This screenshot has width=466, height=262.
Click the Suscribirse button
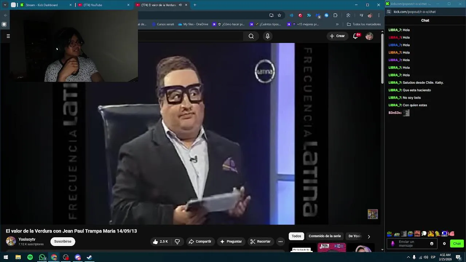coord(63,242)
